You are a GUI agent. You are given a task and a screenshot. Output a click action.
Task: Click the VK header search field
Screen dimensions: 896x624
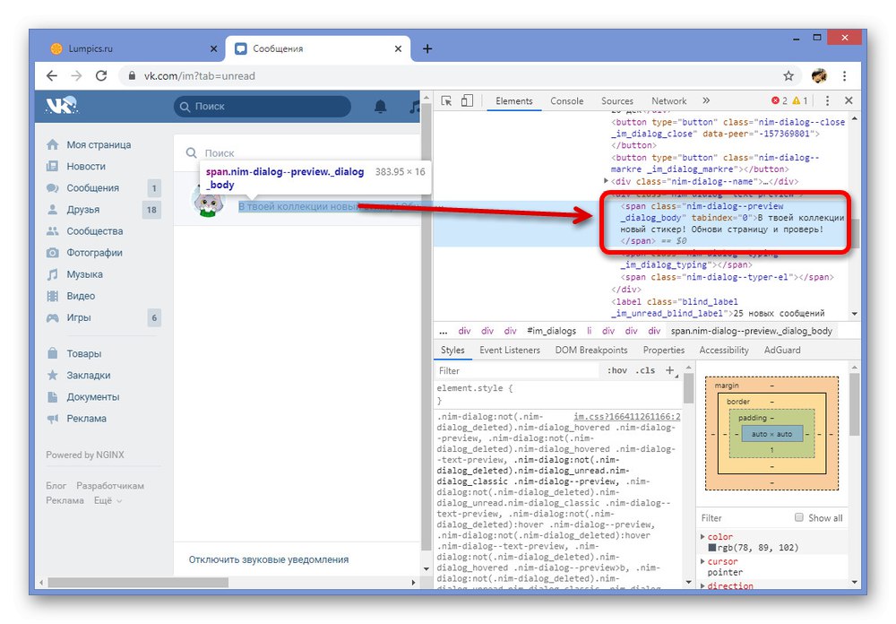coord(263,107)
